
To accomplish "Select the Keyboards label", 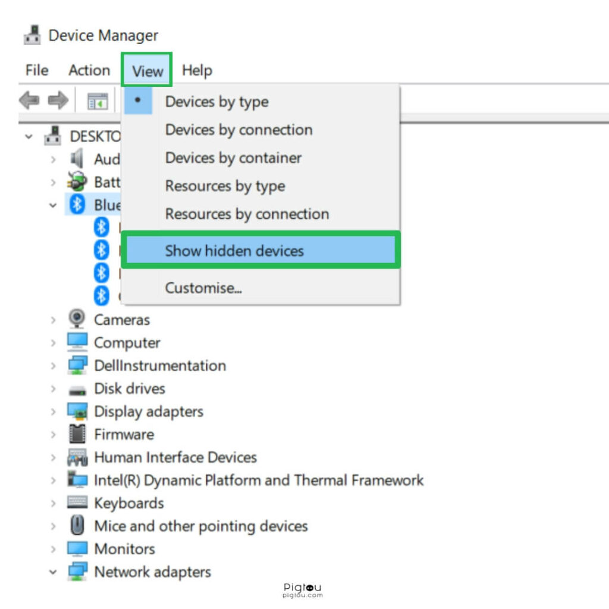I will [x=129, y=503].
